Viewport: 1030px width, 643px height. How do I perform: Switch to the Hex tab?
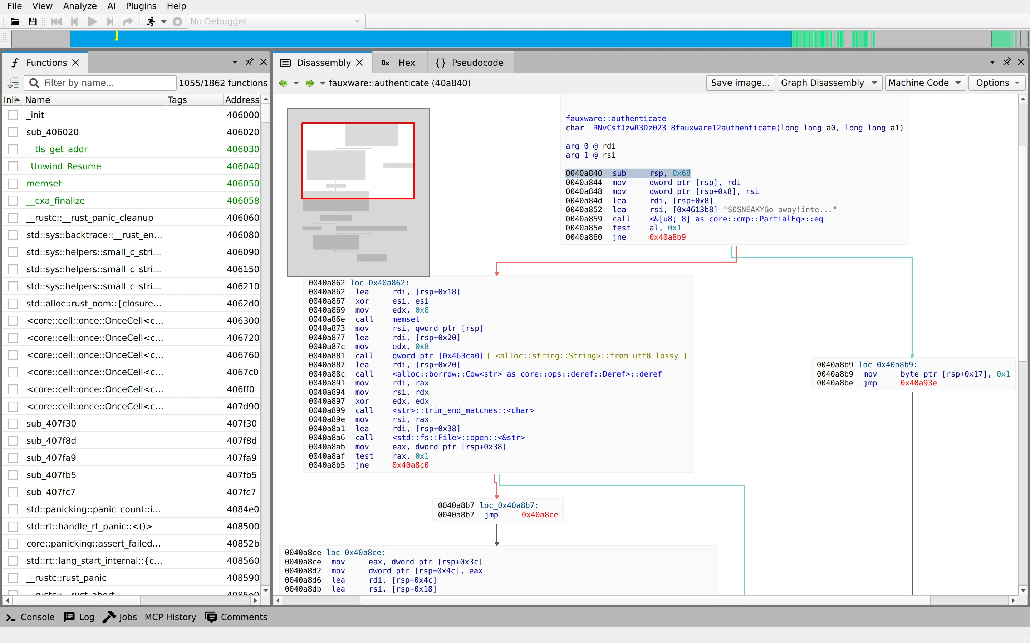pos(399,63)
